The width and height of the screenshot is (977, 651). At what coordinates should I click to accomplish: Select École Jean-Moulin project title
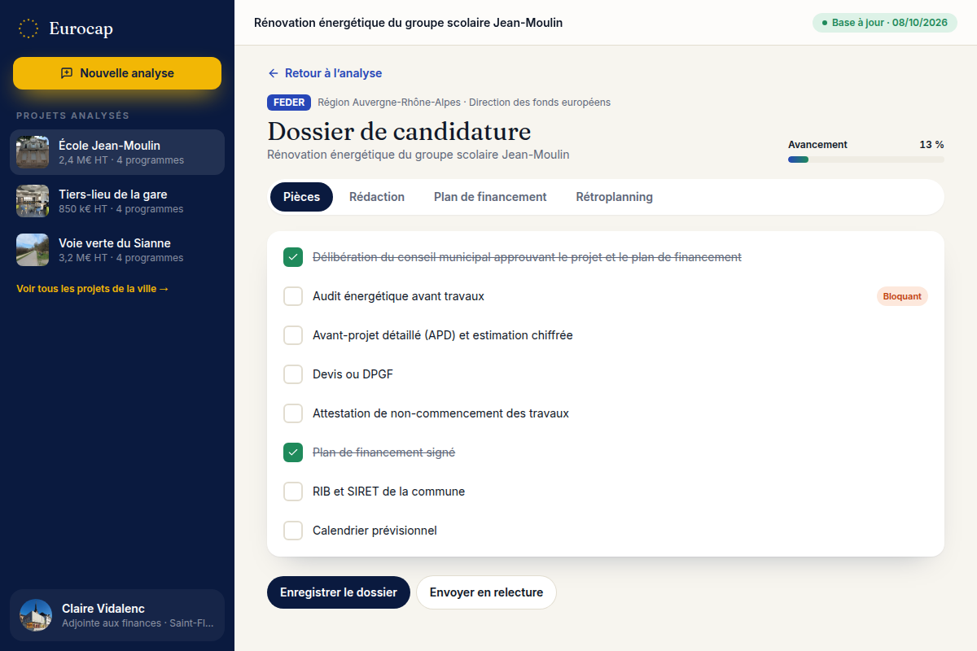[x=109, y=146]
